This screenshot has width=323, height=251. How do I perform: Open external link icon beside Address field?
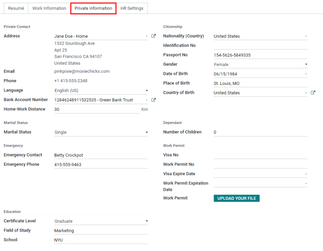click(153, 36)
